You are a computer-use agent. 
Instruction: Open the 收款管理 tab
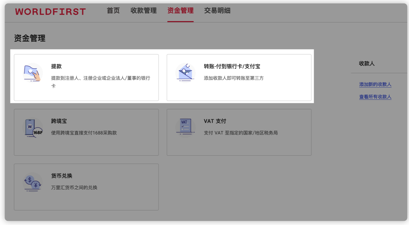tap(144, 11)
